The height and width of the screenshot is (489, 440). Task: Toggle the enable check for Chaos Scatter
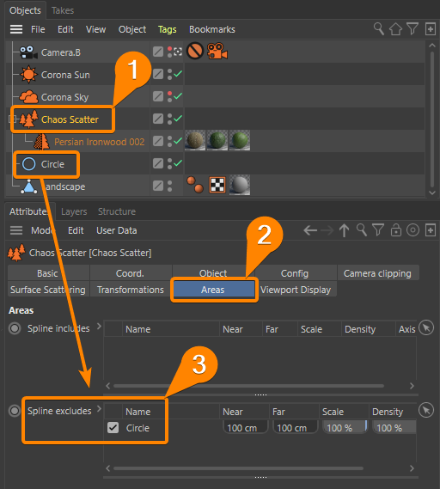pos(178,119)
